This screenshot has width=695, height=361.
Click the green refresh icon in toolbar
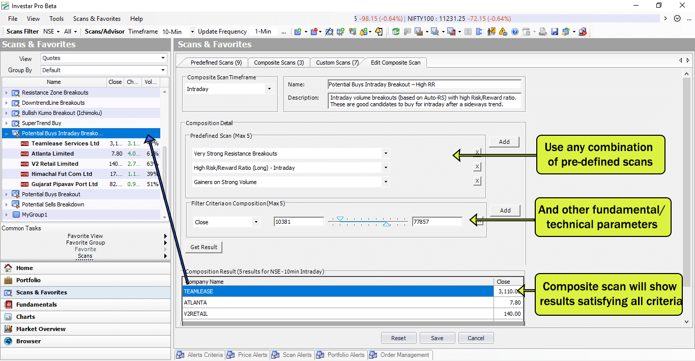click(395, 32)
